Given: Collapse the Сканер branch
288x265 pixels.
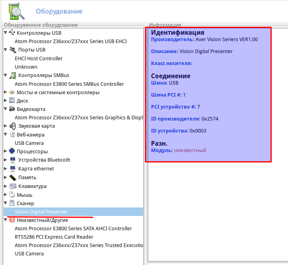Looking at the screenshot, I should click(6, 203).
